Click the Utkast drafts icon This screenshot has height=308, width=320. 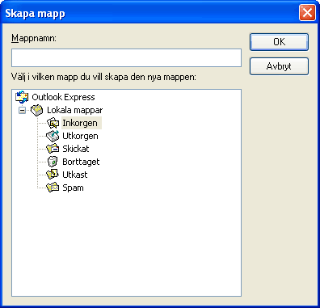(53, 175)
